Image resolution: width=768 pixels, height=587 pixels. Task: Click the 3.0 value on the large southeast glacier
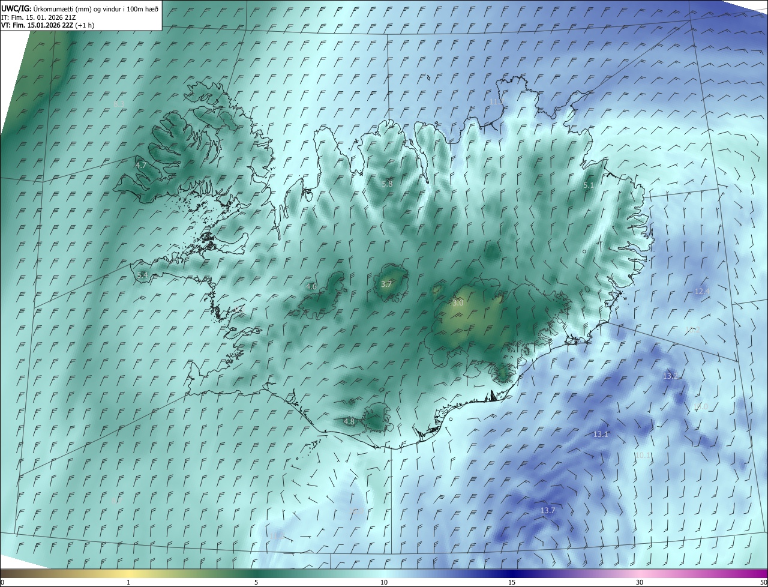pyautogui.click(x=458, y=304)
